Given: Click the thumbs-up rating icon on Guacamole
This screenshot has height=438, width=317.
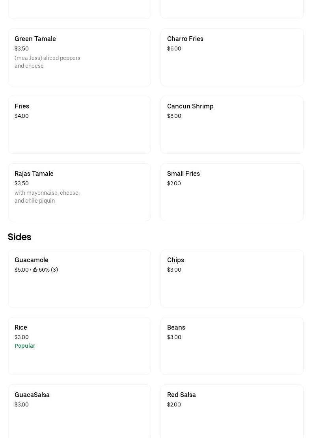Looking at the screenshot, I should click(35, 270).
